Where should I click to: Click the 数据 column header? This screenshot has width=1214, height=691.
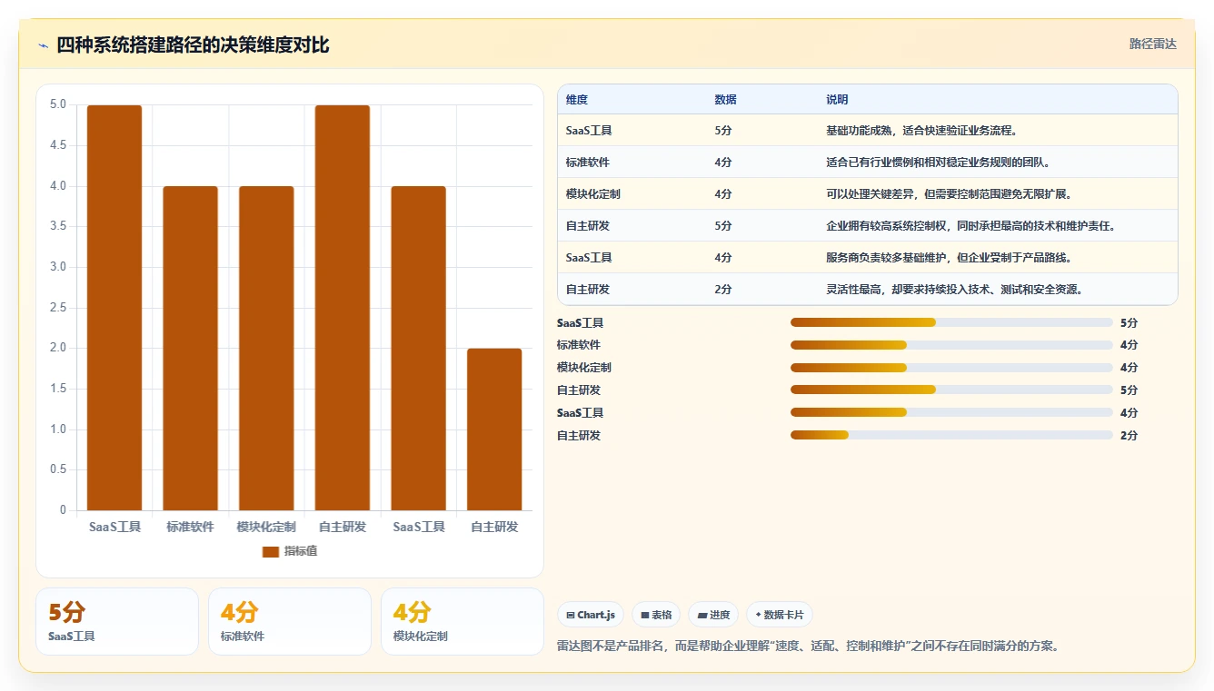click(x=726, y=100)
